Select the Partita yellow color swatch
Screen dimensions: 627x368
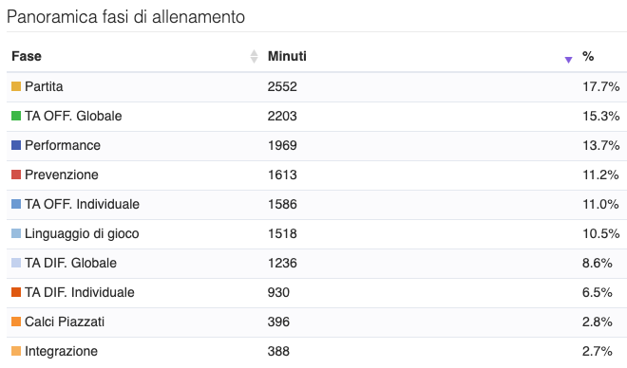[16, 86]
